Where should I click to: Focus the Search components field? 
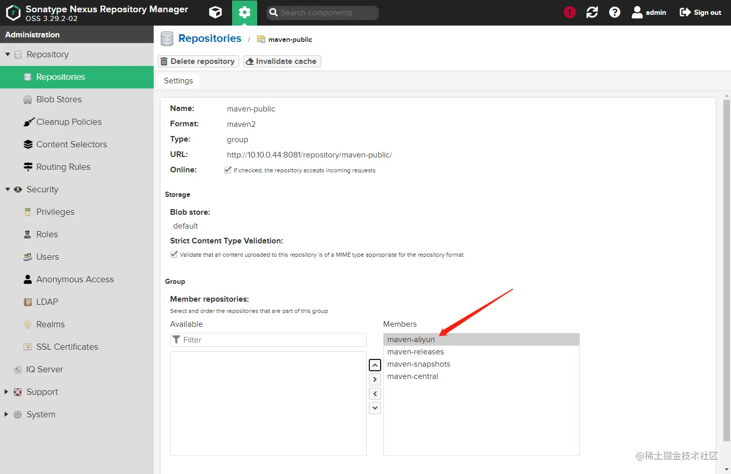(x=323, y=13)
